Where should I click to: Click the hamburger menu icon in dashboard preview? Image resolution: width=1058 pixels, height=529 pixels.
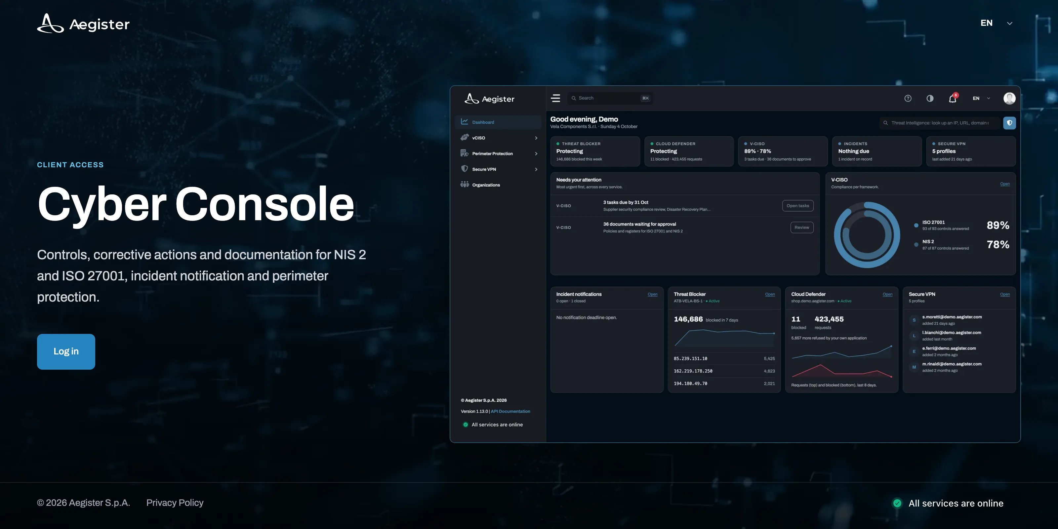(x=556, y=98)
